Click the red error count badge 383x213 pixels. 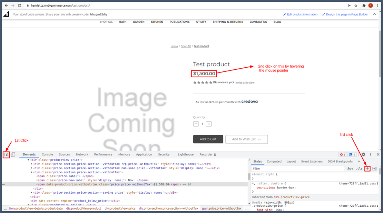(x=342, y=155)
